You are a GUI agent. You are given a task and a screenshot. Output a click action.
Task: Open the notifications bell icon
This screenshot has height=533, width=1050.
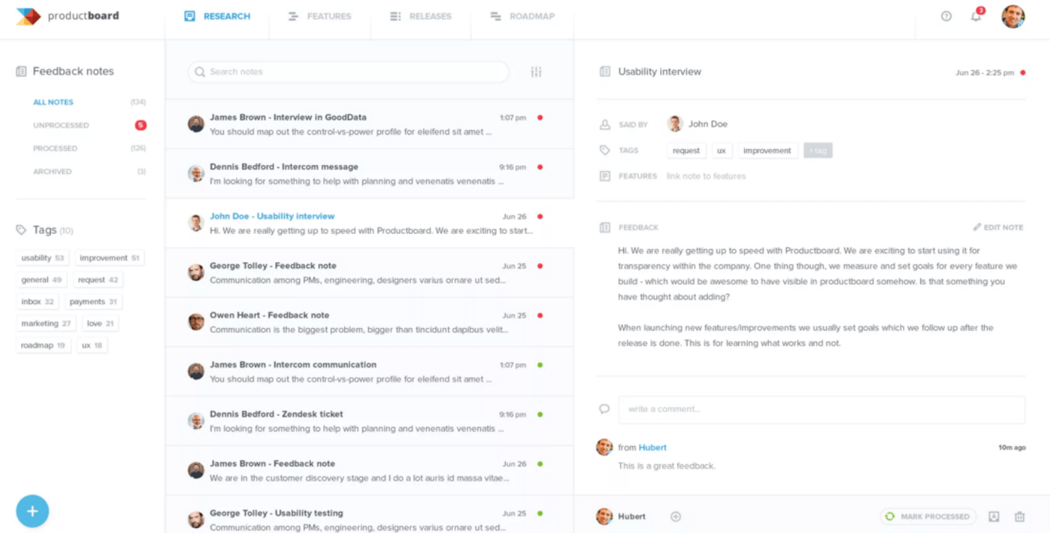point(976,16)
